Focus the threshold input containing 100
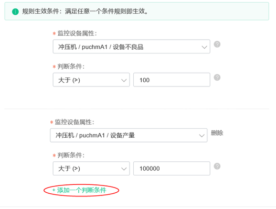The width and height of the screenshot is (276, 209). [172, 80]
